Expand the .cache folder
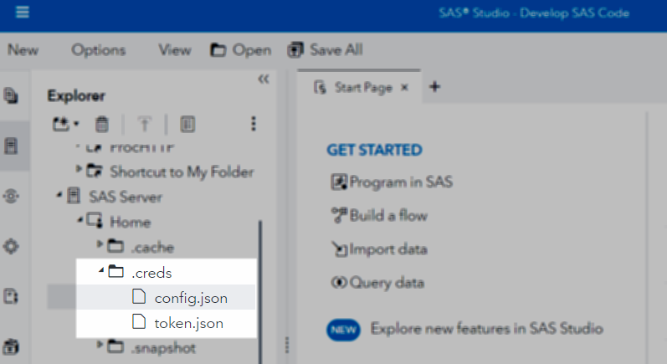Image resolution: width=667 pixels, height=364 pixels. click(100, 244)
